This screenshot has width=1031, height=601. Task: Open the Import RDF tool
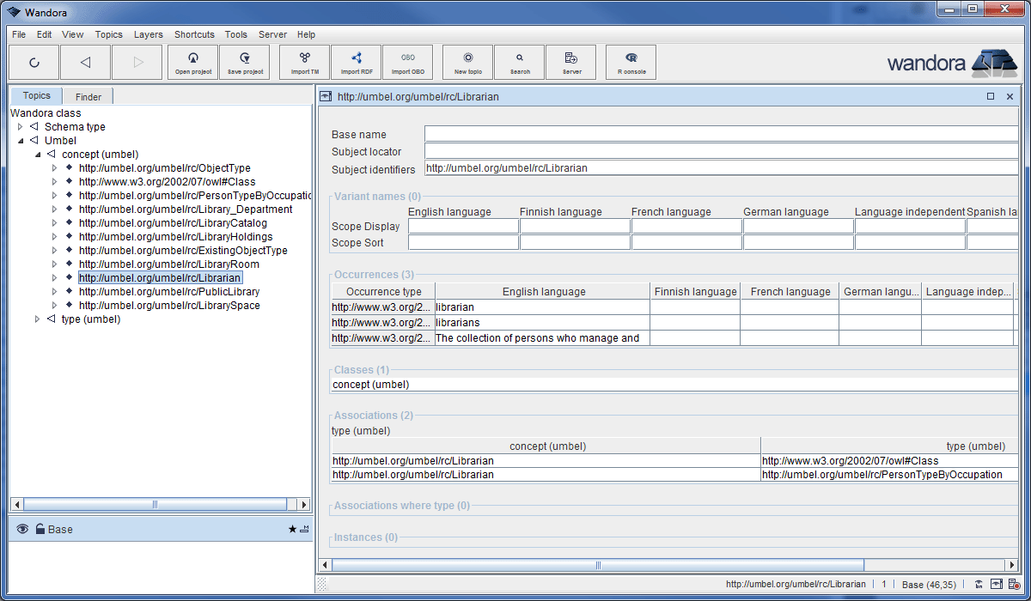click(x=356, y=61)
